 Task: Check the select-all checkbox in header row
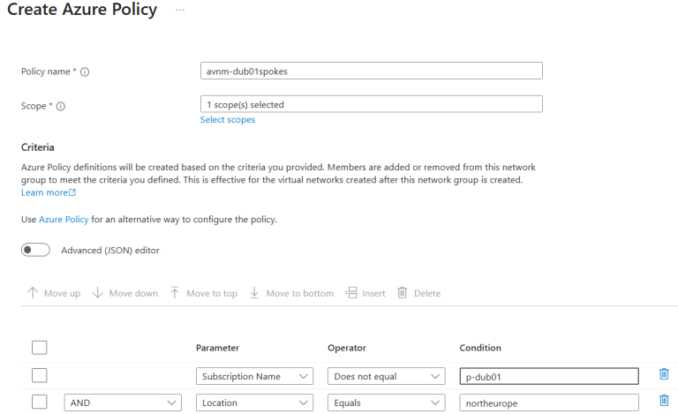[40, 348]
